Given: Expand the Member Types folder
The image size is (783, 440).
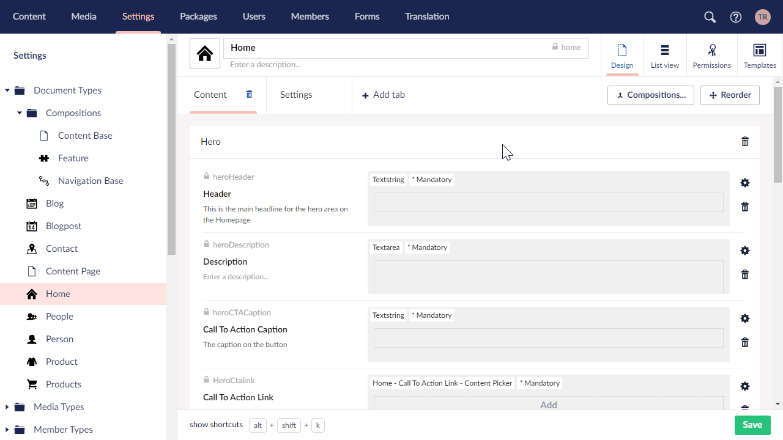Looking at the screenshot, I should click(x=7, y=430).
